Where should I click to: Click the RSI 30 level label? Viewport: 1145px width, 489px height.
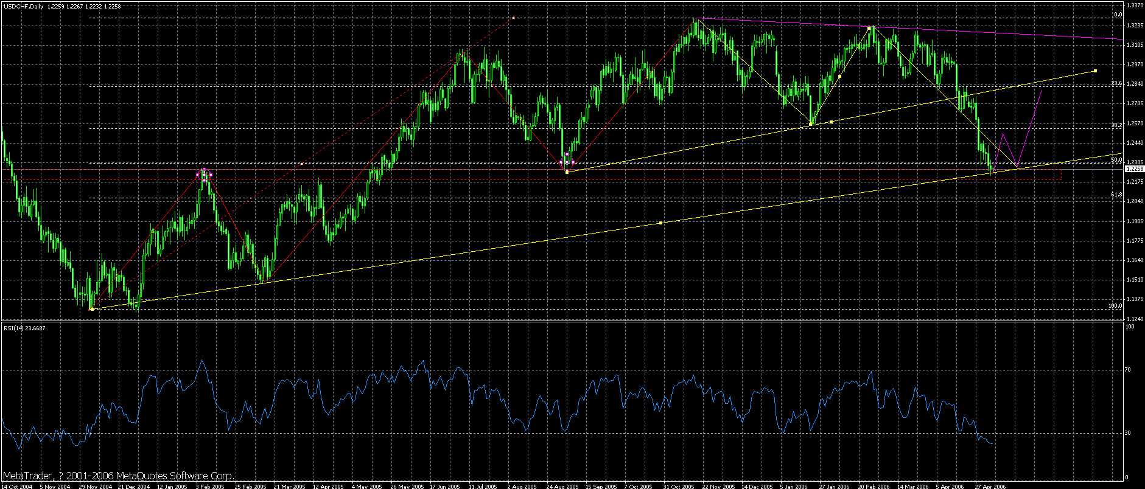(1129, 433)
